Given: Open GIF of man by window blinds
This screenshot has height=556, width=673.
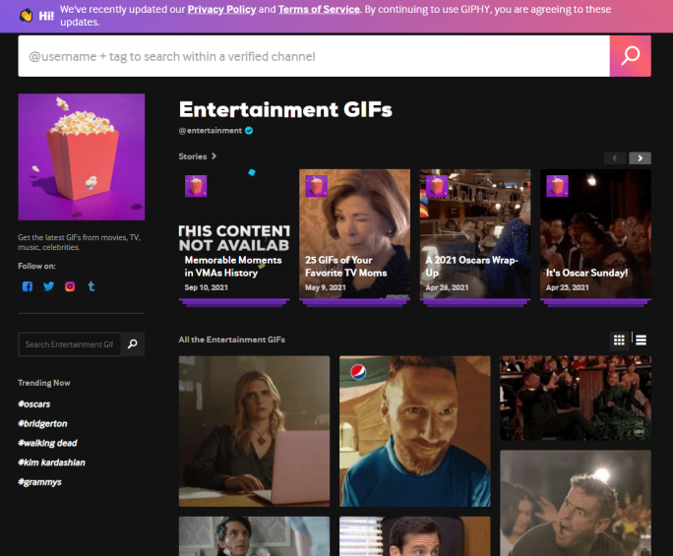Looking at the screenshot, I should (x=415, y=536).
